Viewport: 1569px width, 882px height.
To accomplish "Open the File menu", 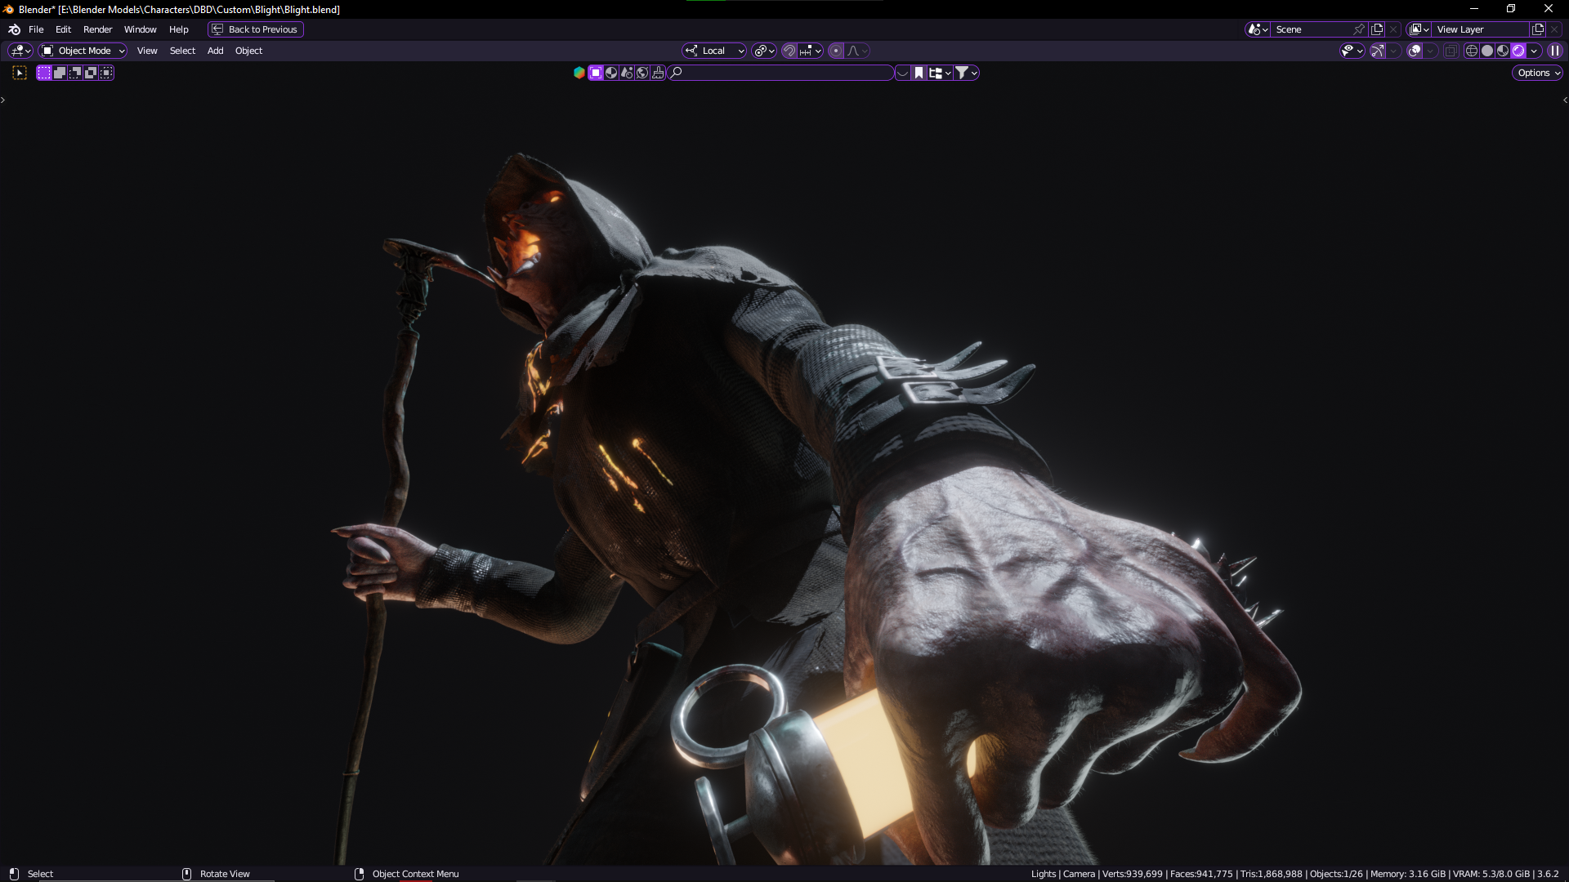I will click(x=36, y=29).
